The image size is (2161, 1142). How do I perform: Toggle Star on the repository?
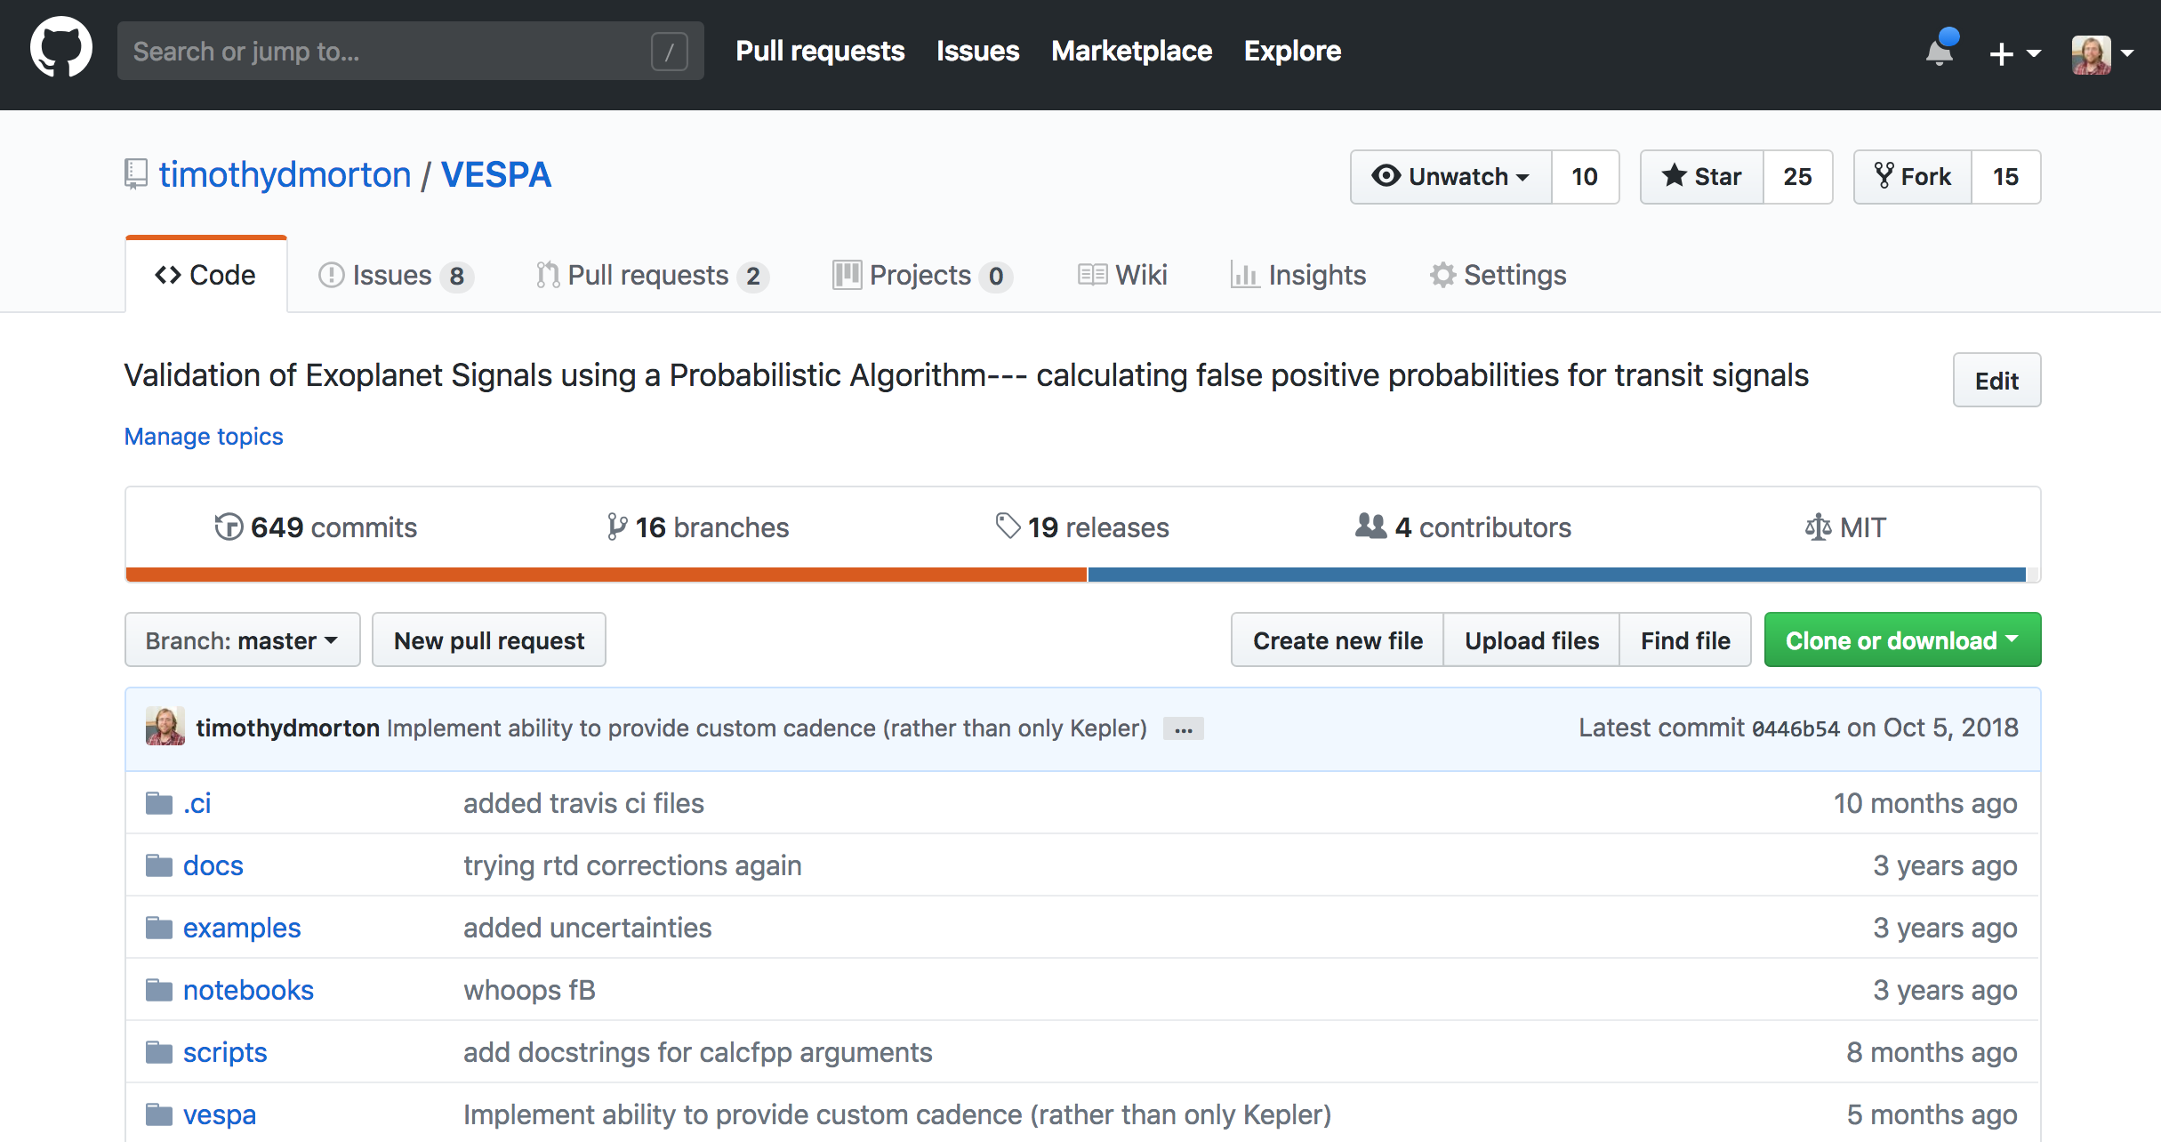(x=1702, y=177)
